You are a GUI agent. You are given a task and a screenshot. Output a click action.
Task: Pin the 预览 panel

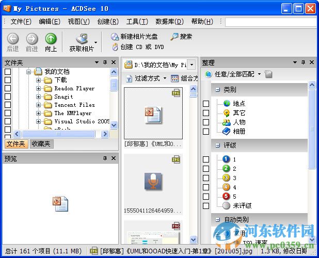coord(105,158)
